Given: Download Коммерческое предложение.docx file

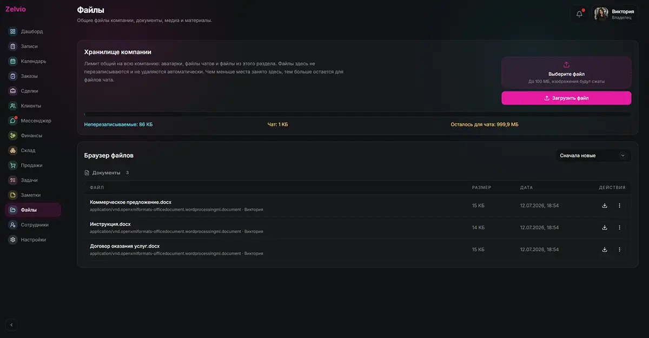Looking at the screenshot, I should click(605, 206).
